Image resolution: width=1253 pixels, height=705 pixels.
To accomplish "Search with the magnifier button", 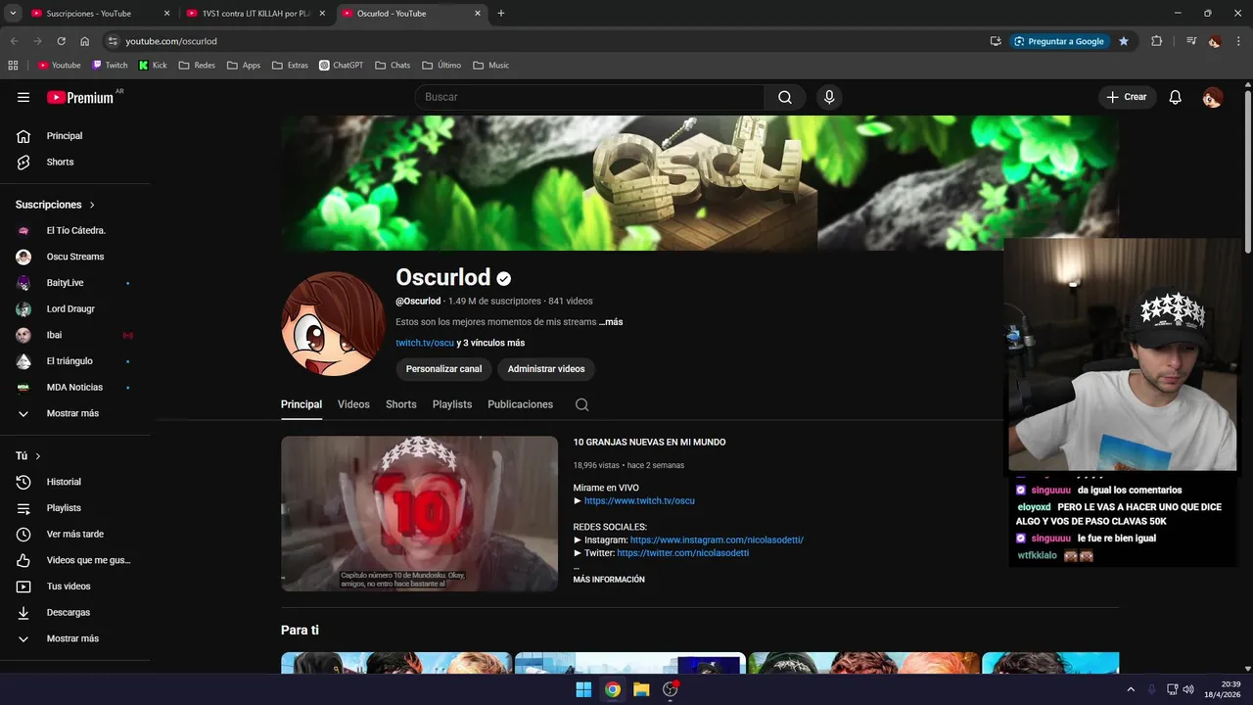I will click(x=785, y=97).
